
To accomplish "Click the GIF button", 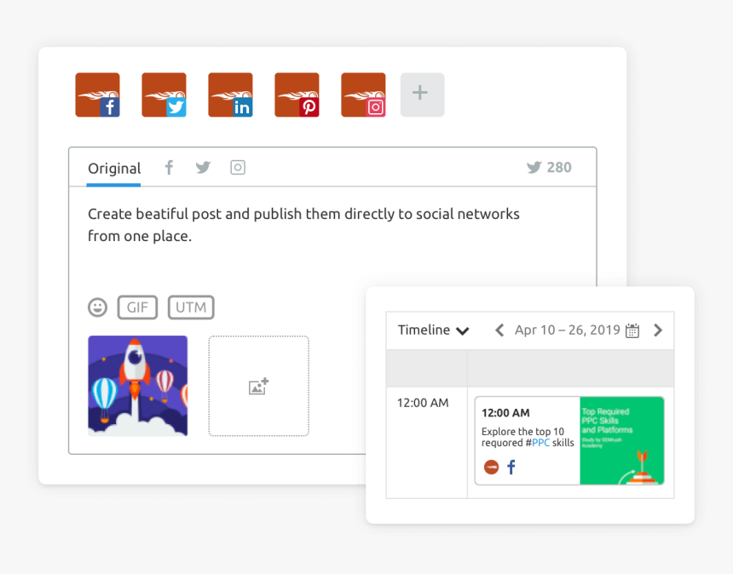I will 137,307.
